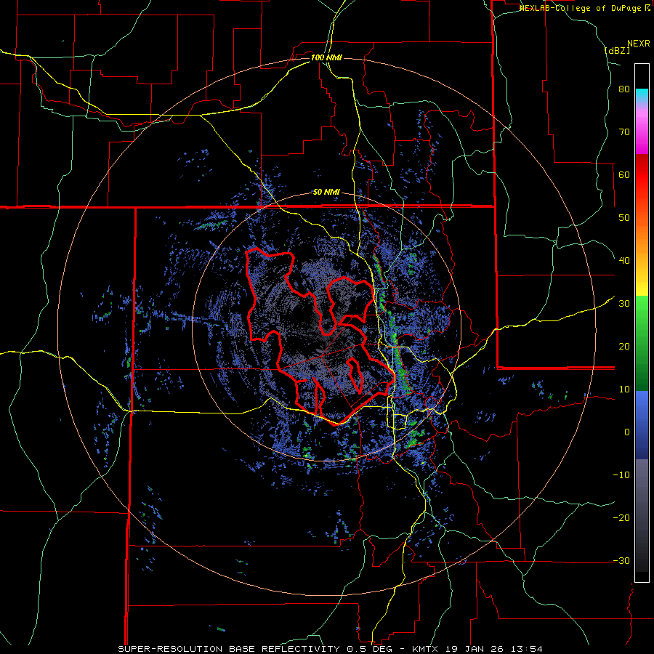The height and width of the screenshot is (654, 654).
Task: Click the 80 value on dBZ scale
Action: pos(624,89)
